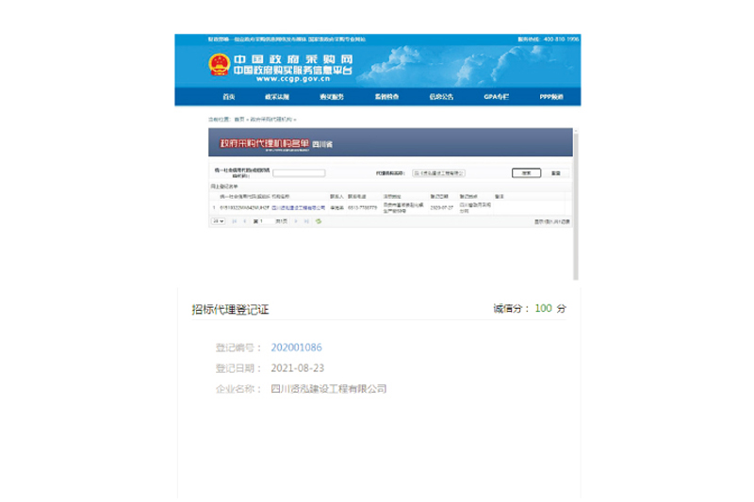Click the 重置 reset button
754x502 pixels.
pos(556,173)
